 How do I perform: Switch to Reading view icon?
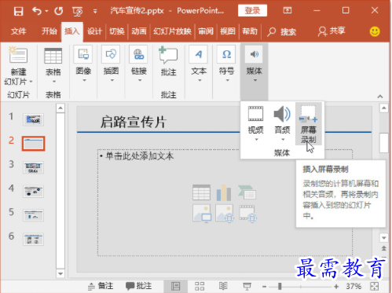click(223, 286)
